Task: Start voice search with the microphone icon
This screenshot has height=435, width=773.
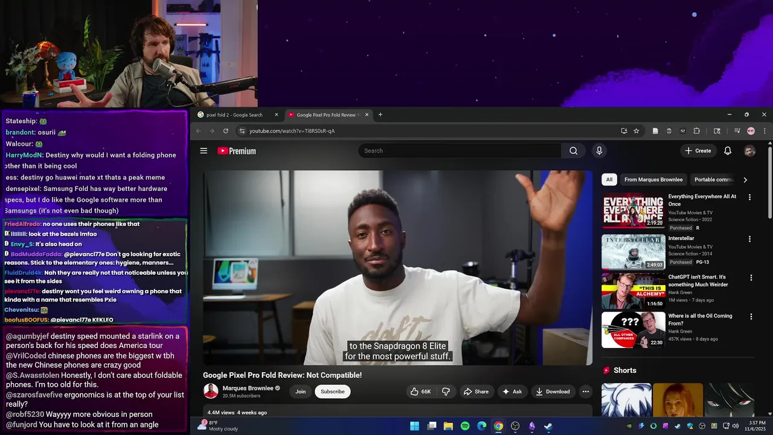Action: pos(599,151)
